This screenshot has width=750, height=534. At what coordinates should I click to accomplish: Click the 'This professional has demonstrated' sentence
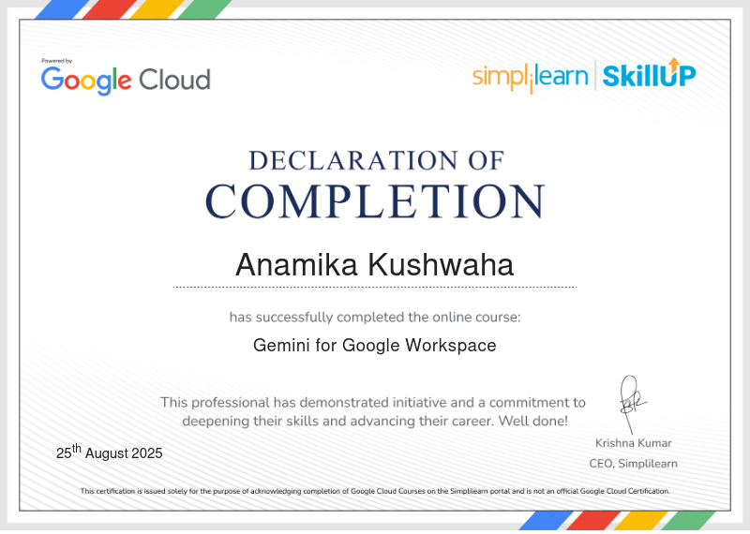click(x=373, y=403)
